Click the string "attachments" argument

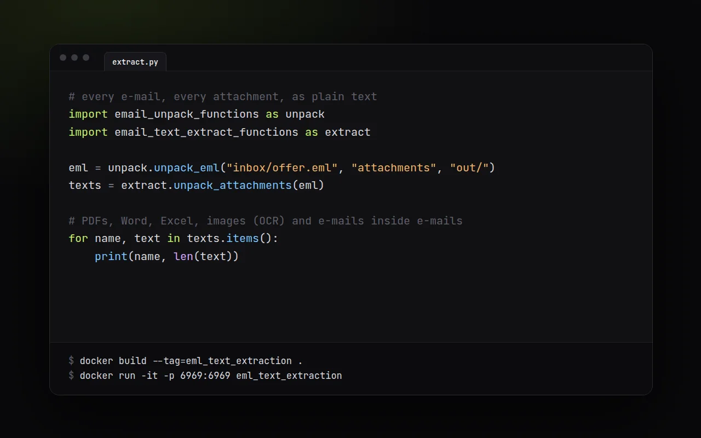394,168
